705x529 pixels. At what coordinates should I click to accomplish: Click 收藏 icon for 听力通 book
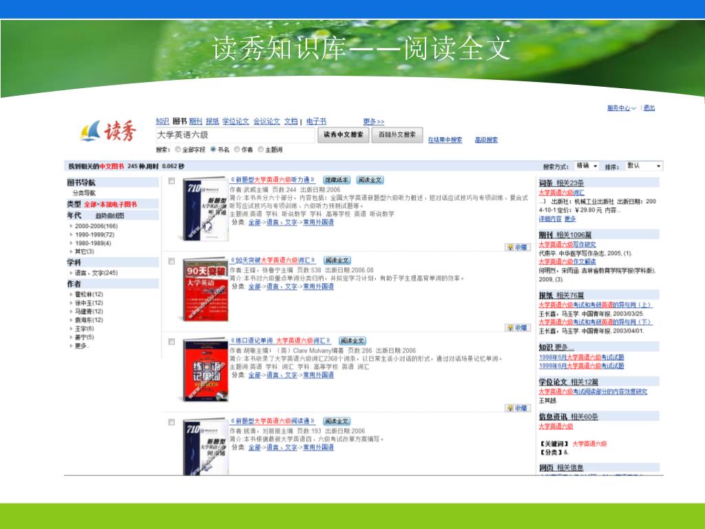pos(518,247)
